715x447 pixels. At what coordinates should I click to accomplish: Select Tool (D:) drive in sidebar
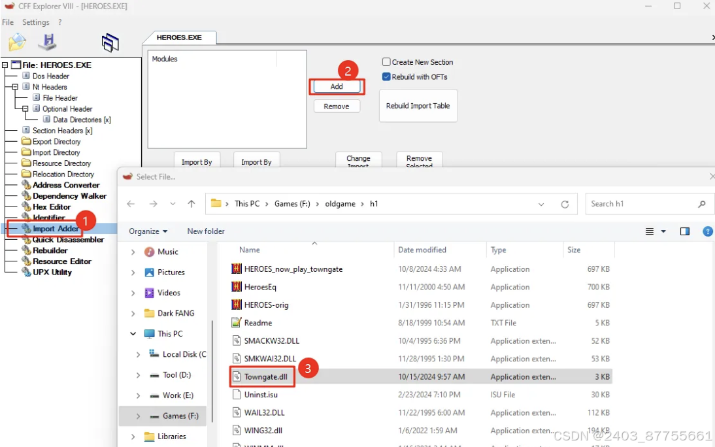pos(176,375)
